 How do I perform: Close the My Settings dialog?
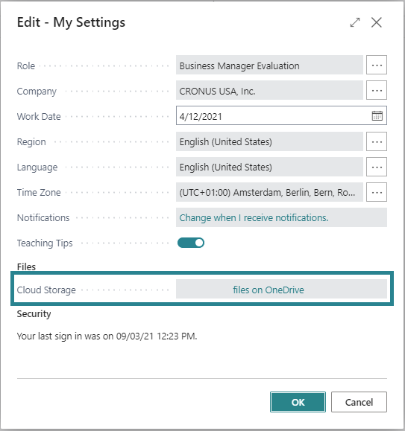pos(376,22)
